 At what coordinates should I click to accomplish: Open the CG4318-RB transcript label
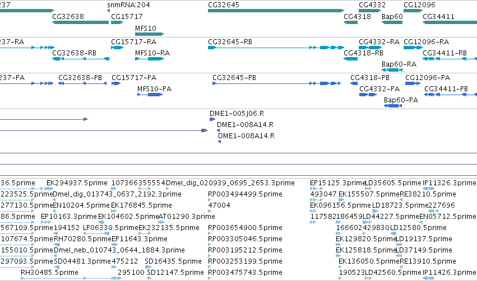pos(363,53)
